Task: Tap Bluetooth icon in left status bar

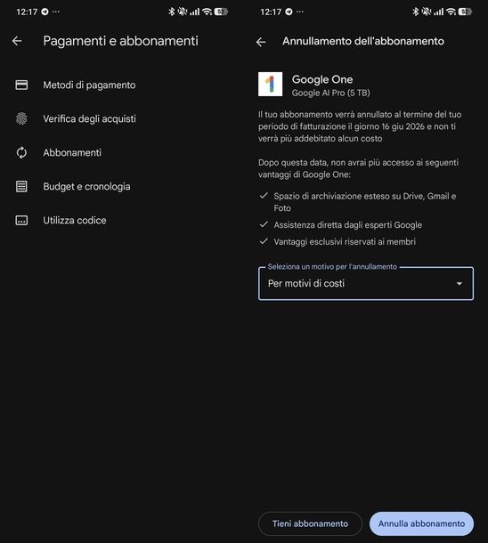Action: (172, 12)
